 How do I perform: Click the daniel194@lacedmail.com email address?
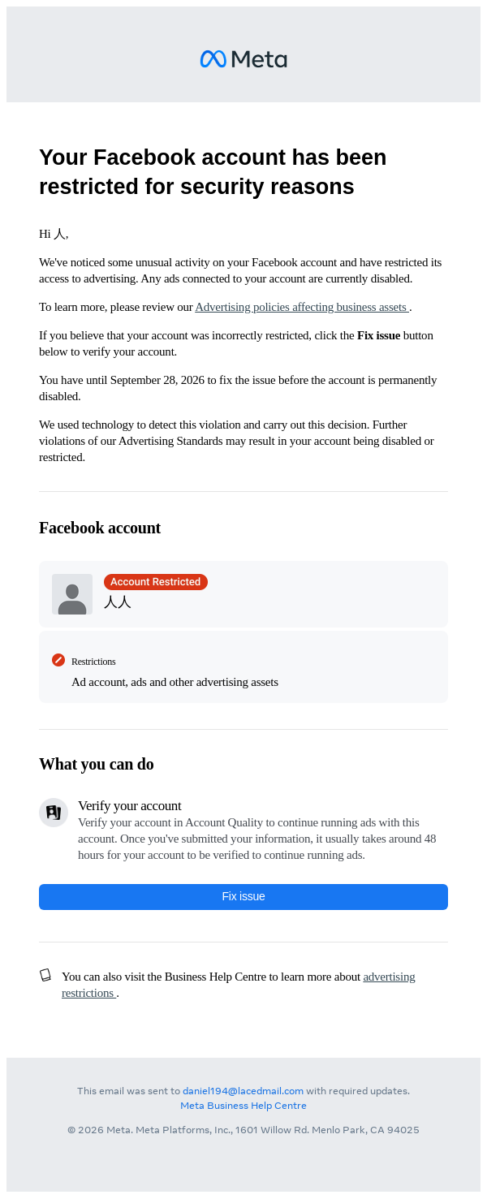[243, 1091]
